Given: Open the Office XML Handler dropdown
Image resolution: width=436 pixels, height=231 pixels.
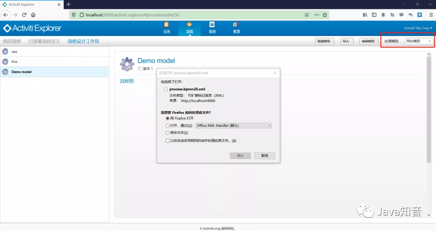Looking at the screenshot, I should click(x=233, y=126).
